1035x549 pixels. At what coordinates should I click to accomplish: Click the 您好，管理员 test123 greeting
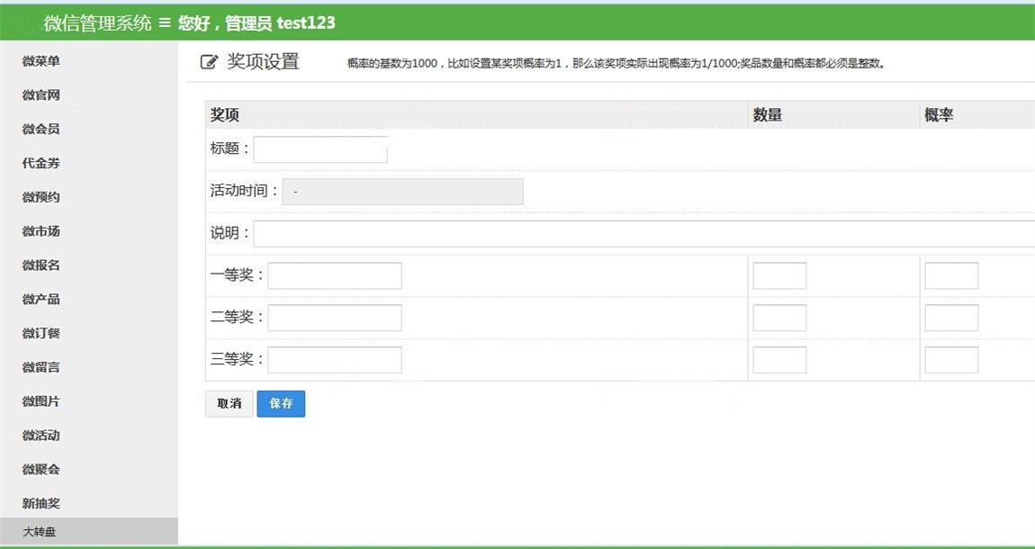click(x=256, y=23)
